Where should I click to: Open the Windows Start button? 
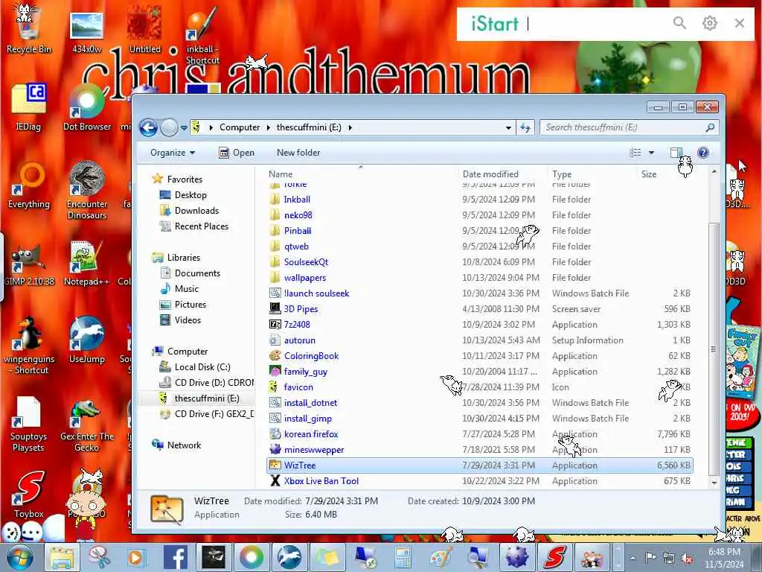pos(19,558)
